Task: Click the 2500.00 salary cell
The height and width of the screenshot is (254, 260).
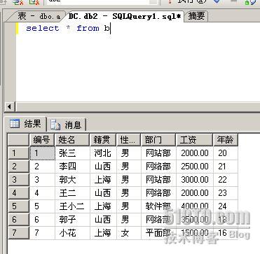Action: (x=195, y=167)
